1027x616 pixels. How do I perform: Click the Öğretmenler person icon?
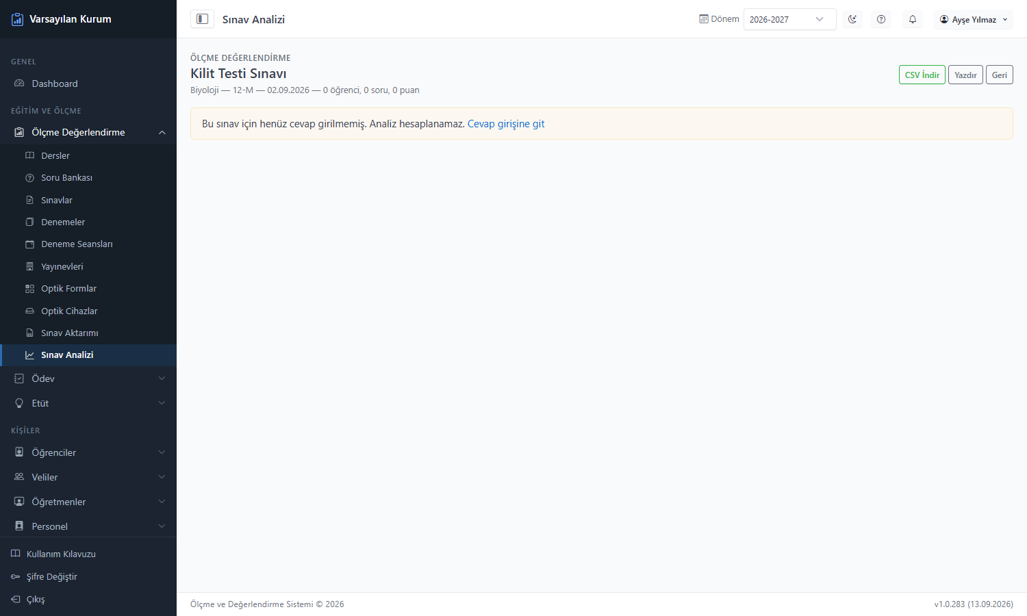(19, 502)
